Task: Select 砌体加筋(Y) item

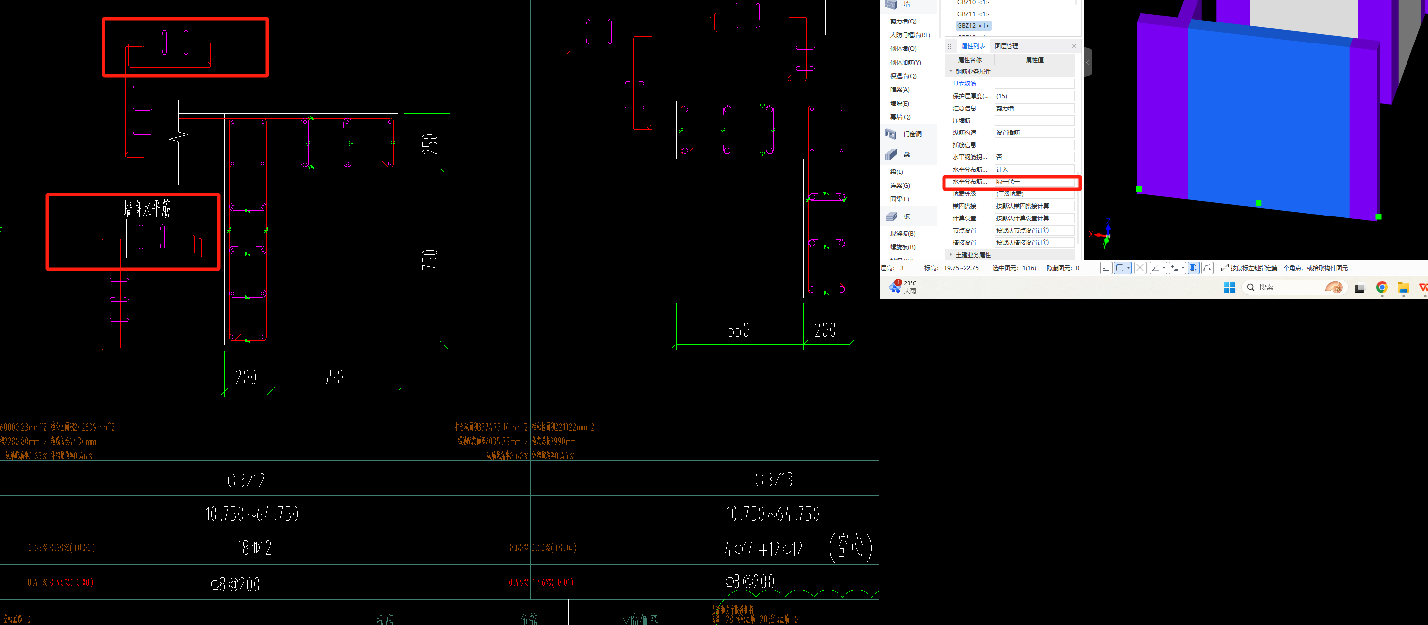Action: (905, 62)
